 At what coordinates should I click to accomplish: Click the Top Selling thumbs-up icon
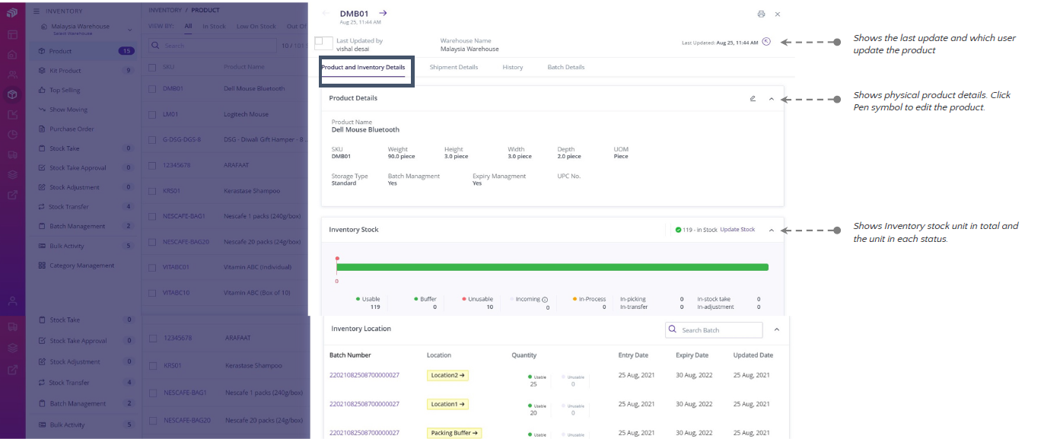click(x=42, y=90)
